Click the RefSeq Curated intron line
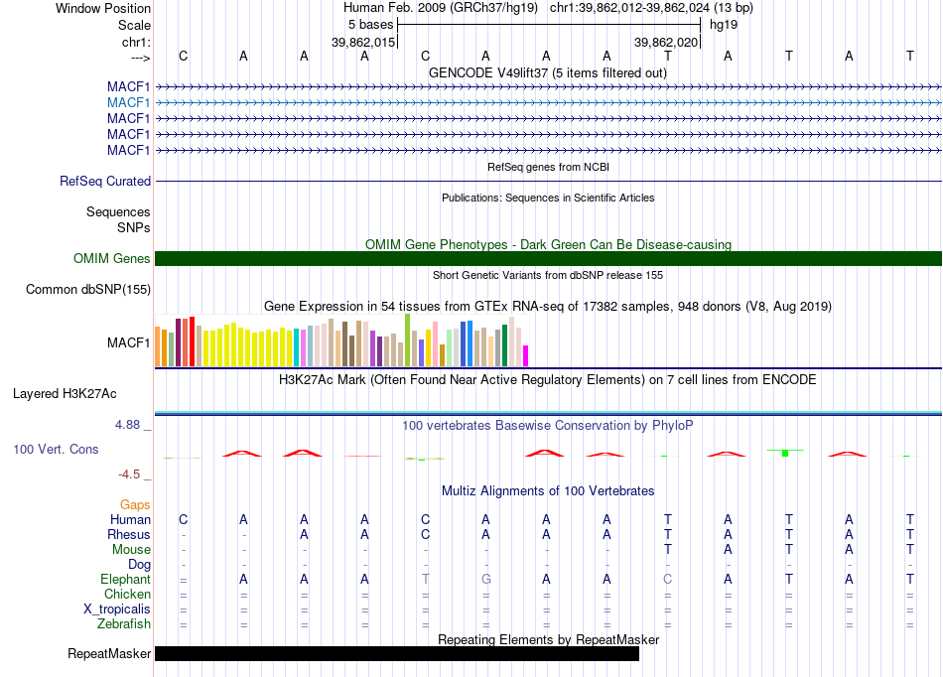The height and width of the screenshot is (677, 943). tap(548, 181)
